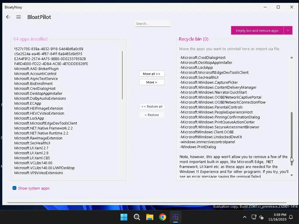Click the installed apps list scrollbar
Image resolution: width=299 pixels, height=224 pixels.
(x=122, y=75)
